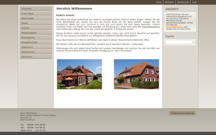Open the LINKS top menu item
The height and width of the screenshot is (135, 216).
click(x=158, y=3)
